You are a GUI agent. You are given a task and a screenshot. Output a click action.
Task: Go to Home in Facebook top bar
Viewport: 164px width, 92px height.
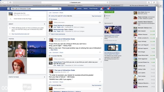tap(85, 8)
